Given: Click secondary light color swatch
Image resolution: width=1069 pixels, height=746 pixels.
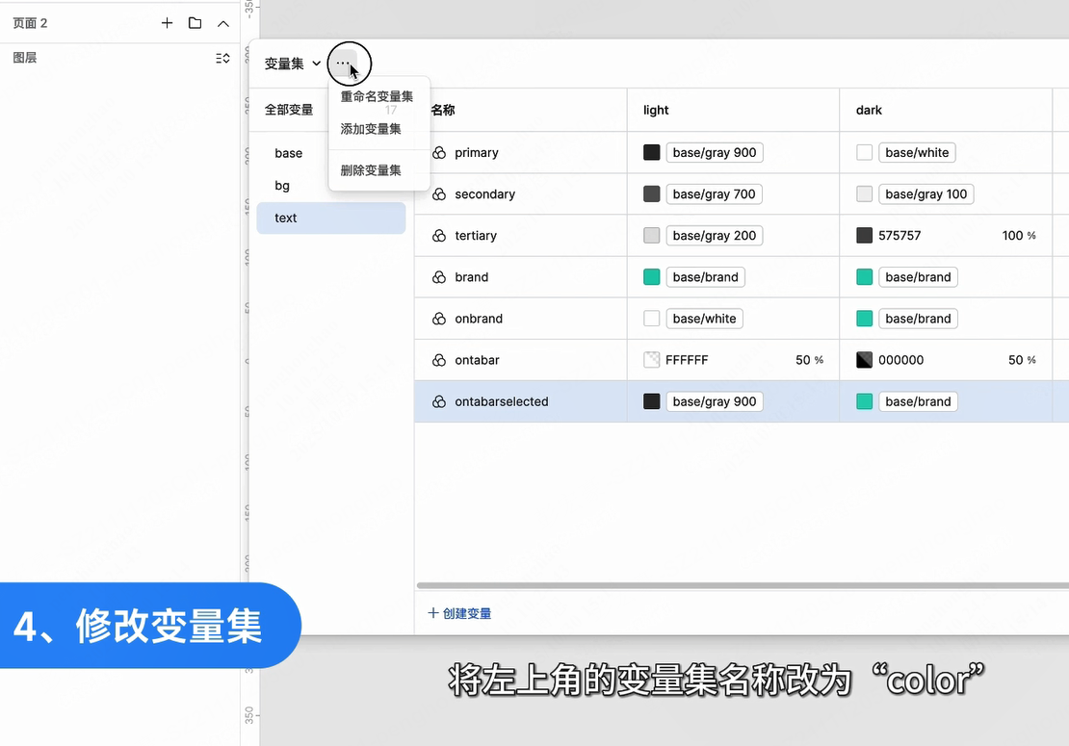Looking at the screenshot, I should (652, 194).
